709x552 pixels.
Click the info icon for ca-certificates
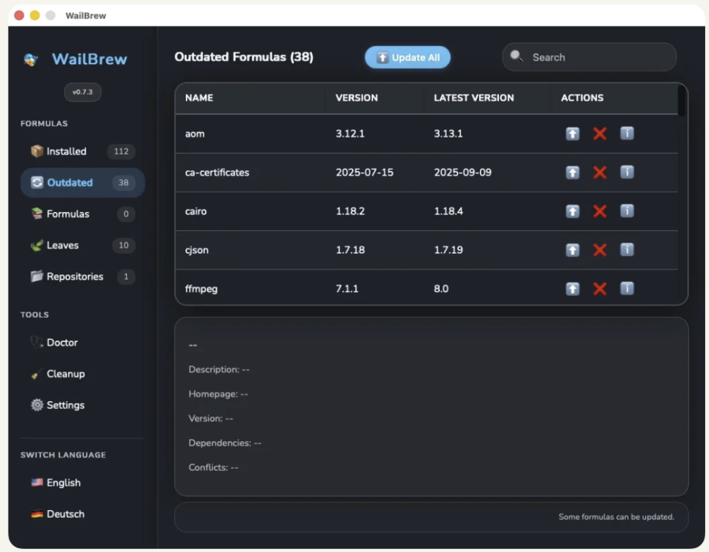click(x=627, y=173)
